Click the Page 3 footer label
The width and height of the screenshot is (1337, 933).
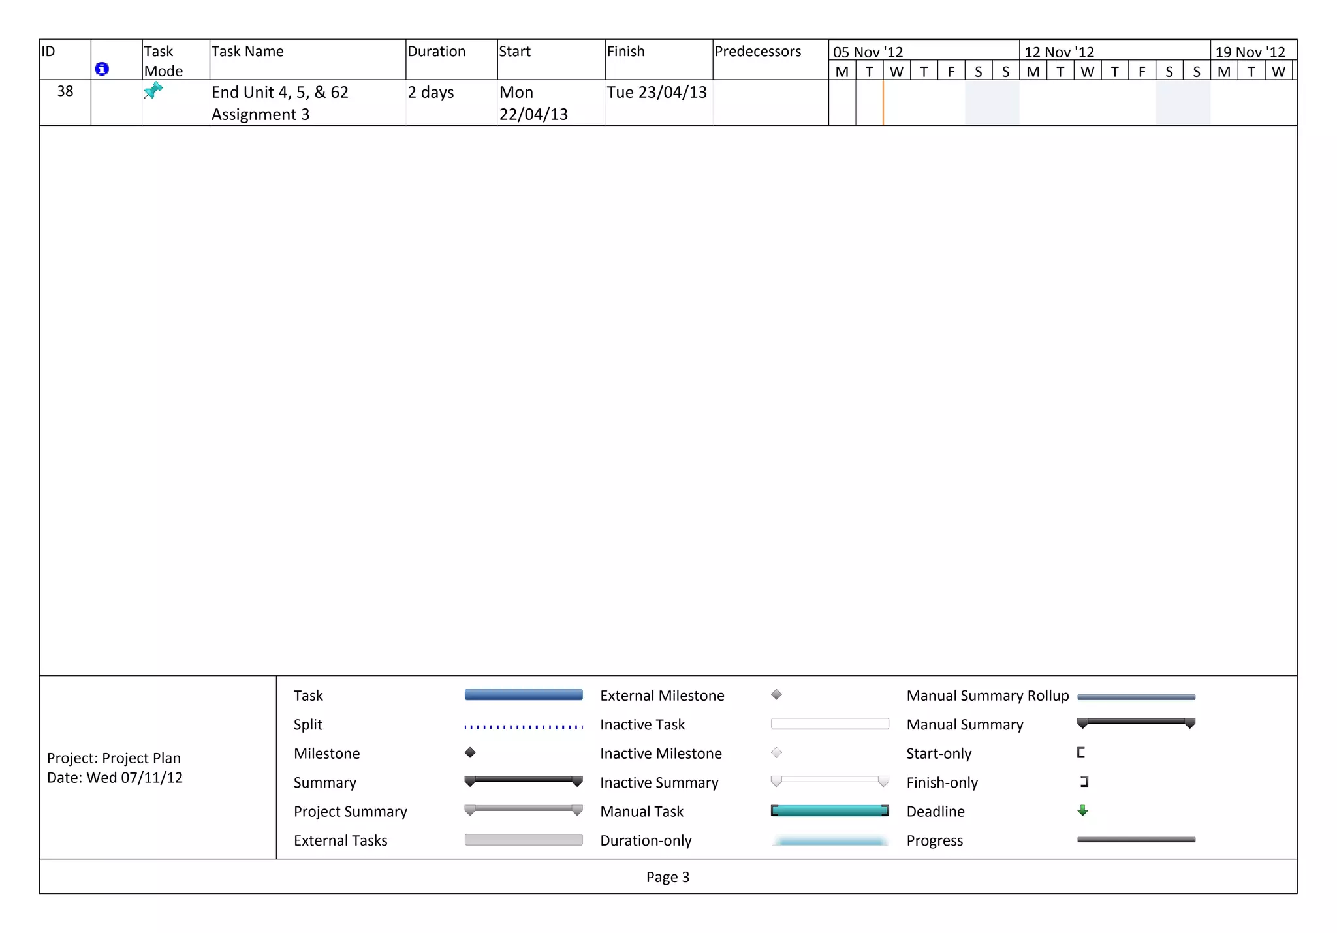[667, 876]
